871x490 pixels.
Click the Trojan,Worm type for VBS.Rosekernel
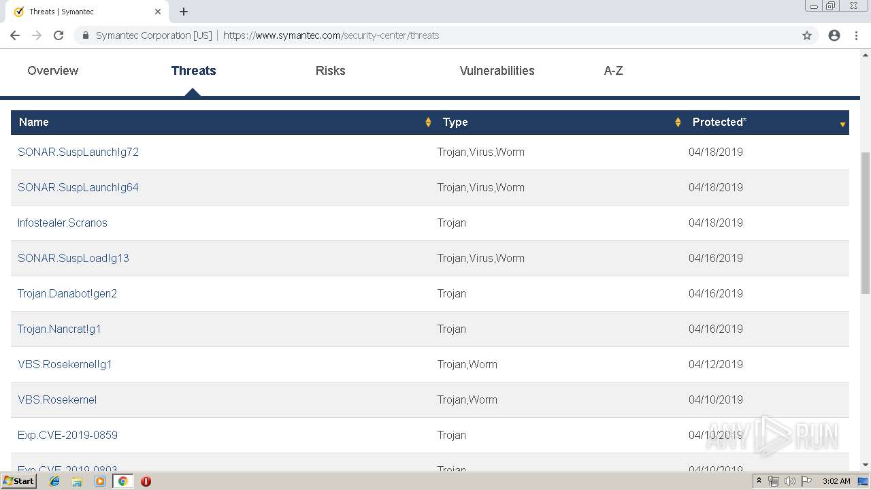pyautogui.click(x=467, y=399)
